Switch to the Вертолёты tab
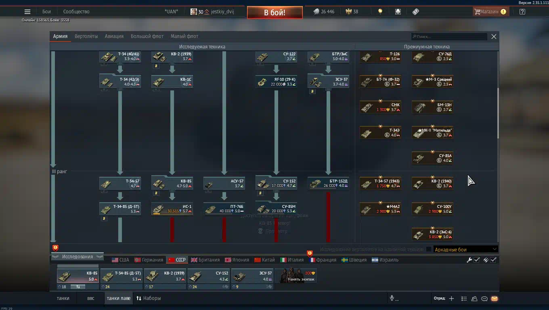This screenshot has height=310, width=549. (x=86, y=36)
